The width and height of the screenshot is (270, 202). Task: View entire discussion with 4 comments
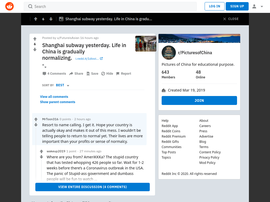click(x=93, y=187)
